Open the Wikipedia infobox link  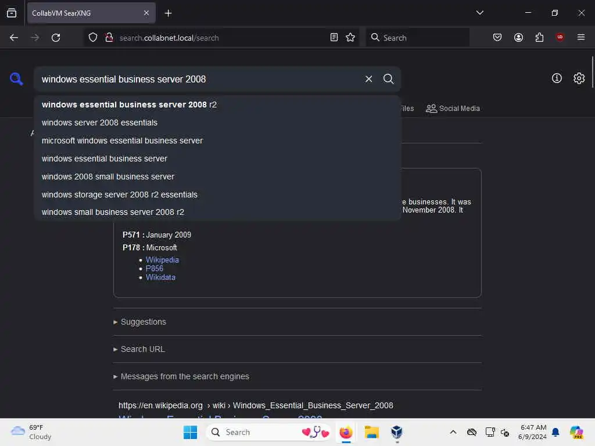tap(162, 260)
